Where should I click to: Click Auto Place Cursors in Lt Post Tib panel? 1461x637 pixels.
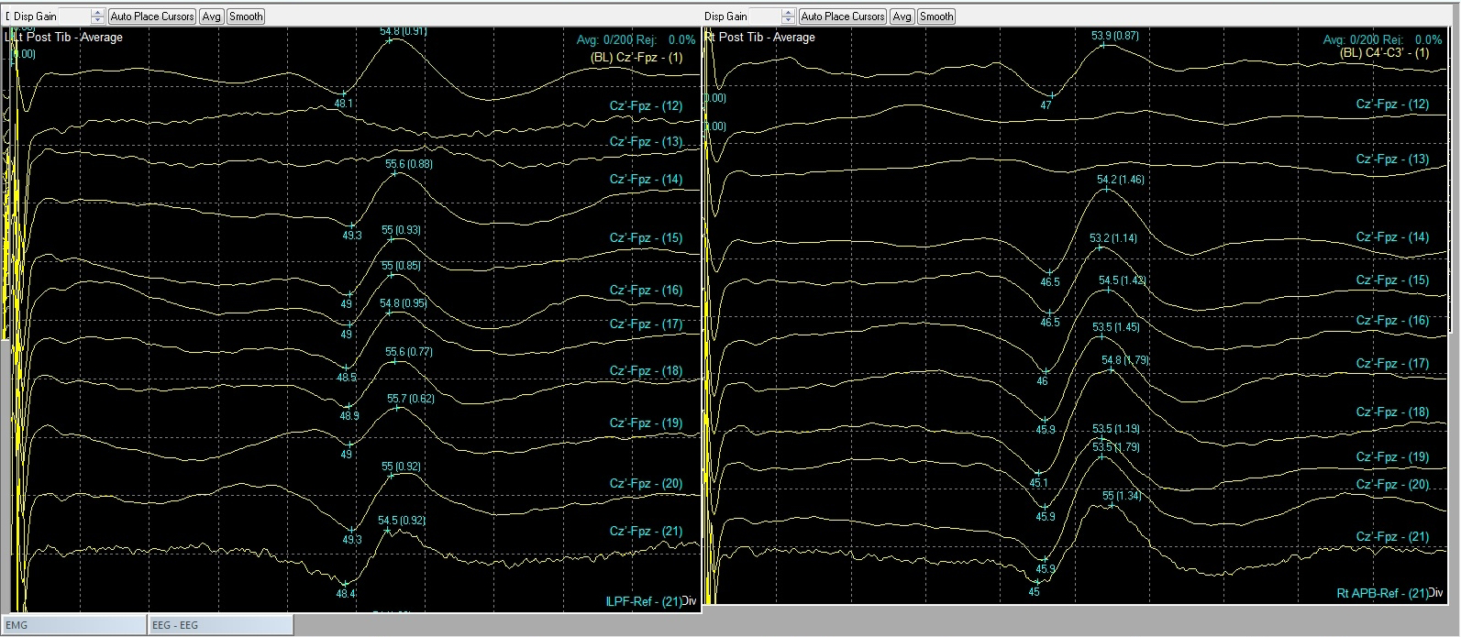click(152, 16)
